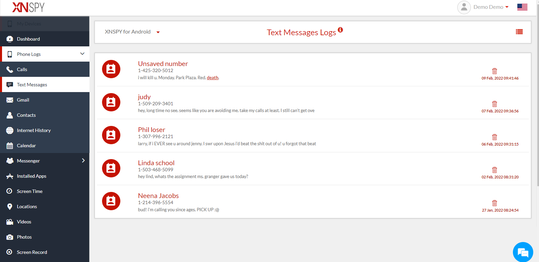
Task: Click phone number 1-503-468-5099
Action: [x=156, y=170]
